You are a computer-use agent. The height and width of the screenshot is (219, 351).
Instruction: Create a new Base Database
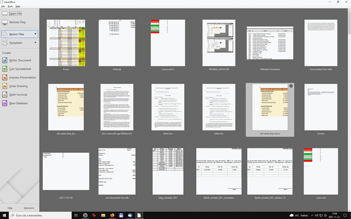[15, 103]
